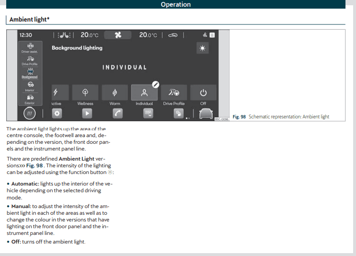The height and width of the screenshot is (256, 356).
Task: Turn off ambient light with Off button
Action: [203, 93]
